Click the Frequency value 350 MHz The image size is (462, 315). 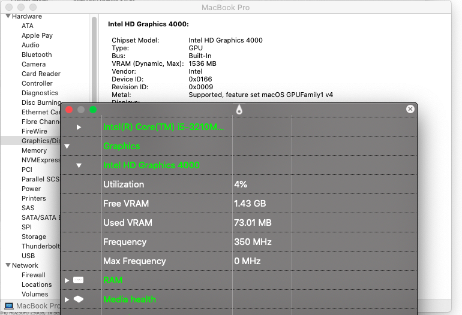coord(253,242)
